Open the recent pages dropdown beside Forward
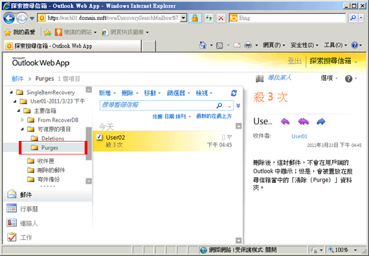369x256 pixels. pyautogui.click(x=32, y=18)
